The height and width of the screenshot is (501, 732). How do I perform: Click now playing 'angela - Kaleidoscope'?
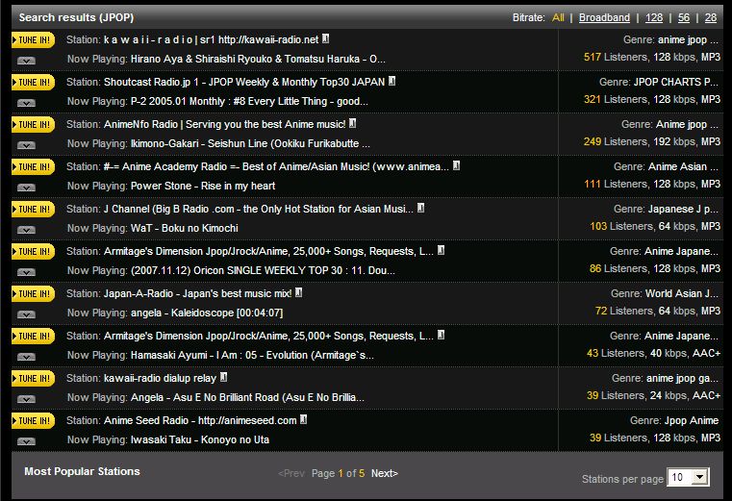tap(207, 313)
